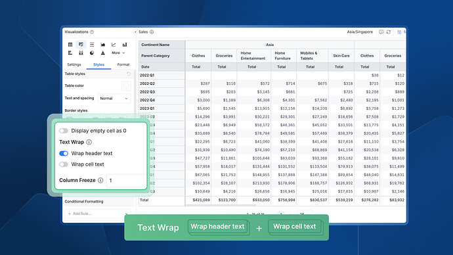Enable the Wrap cell text toggle
This screenshot has width=453, height=255.
[x=64, y=164]
